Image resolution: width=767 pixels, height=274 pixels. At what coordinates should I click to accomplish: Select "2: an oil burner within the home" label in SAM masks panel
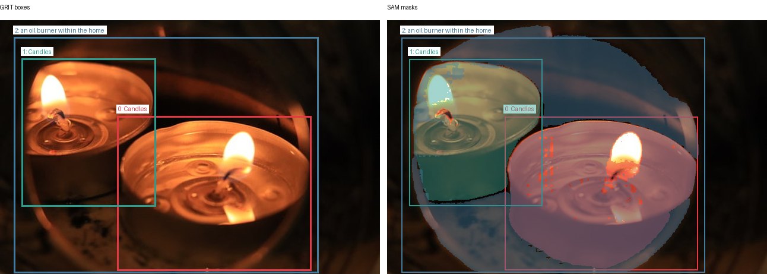coord(447,30)
